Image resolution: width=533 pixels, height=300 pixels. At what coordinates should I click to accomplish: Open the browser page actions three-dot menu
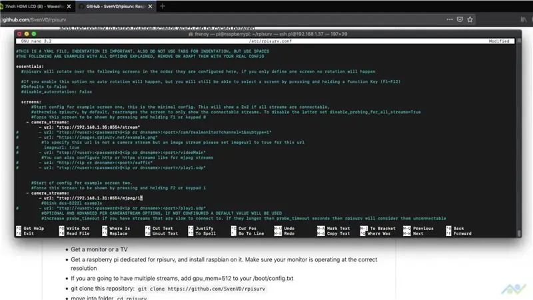pos(449,19)
